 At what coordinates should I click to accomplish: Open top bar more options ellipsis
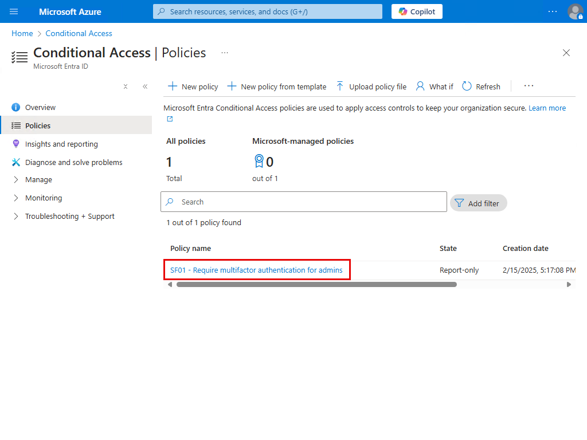(552, 11)
